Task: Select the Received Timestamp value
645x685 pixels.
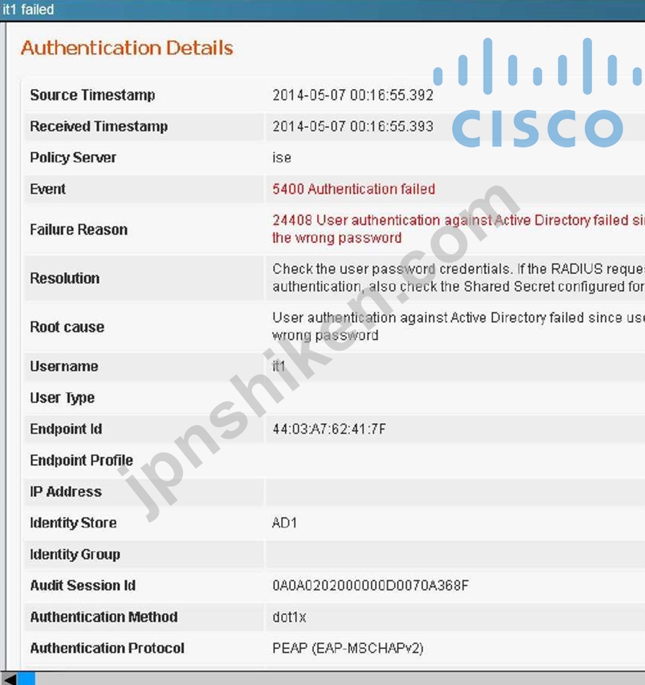Action: click(353, 126)
